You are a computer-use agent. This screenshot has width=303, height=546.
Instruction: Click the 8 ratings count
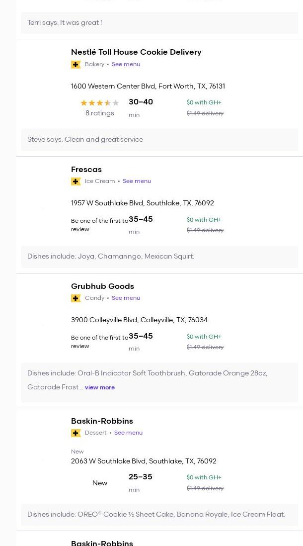click(x=99, y=113)
